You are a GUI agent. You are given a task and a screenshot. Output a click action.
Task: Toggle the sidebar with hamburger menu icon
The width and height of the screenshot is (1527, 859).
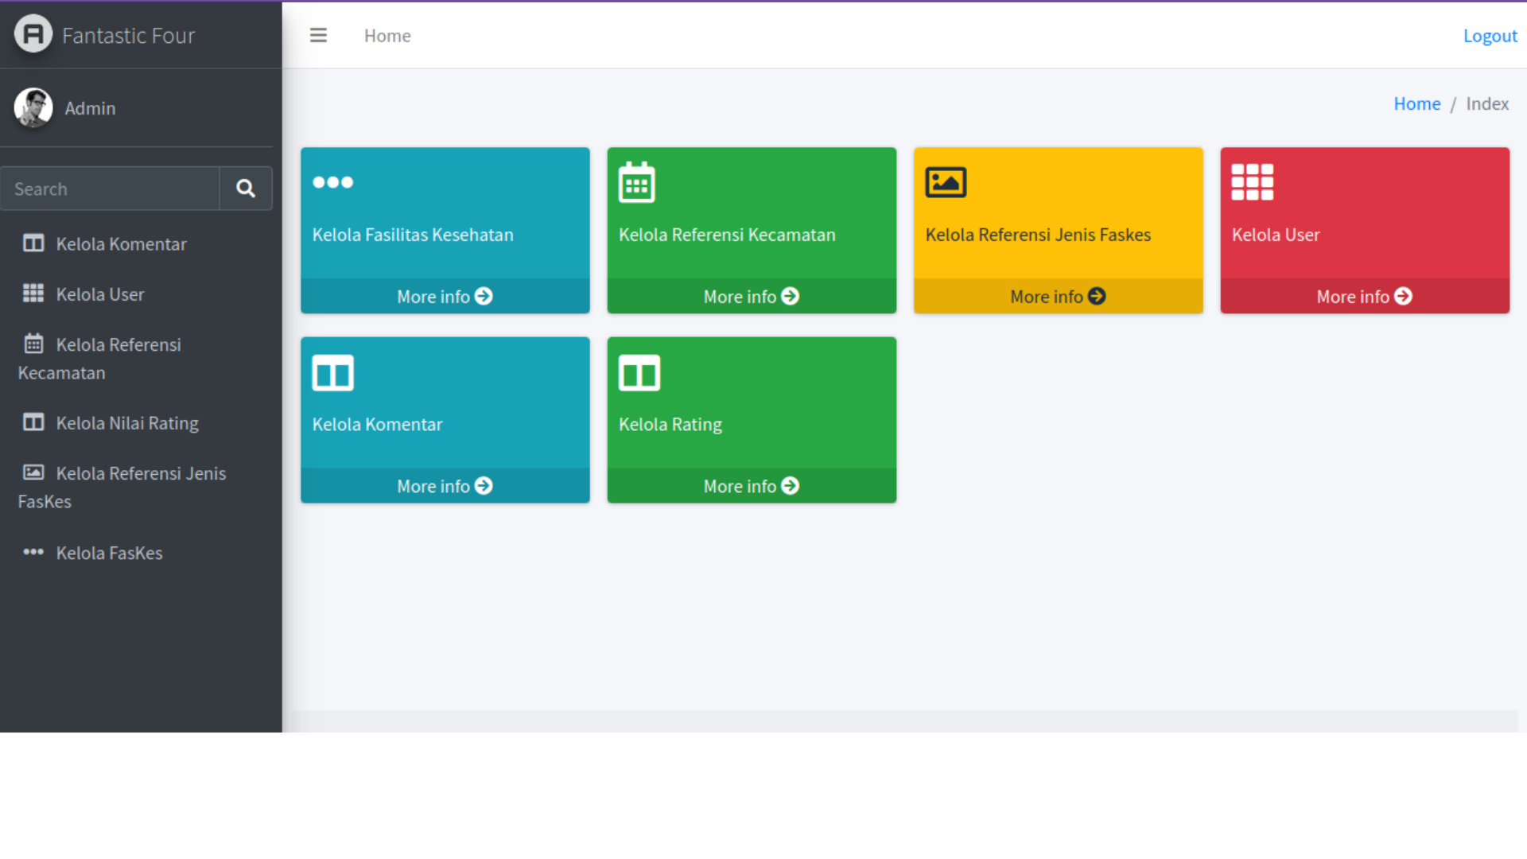(318, 36)
